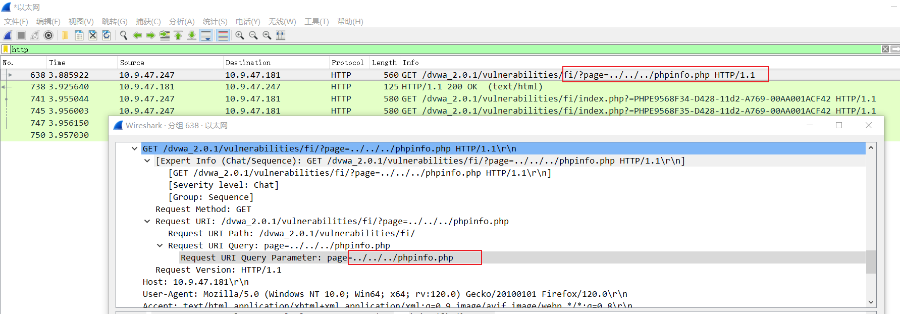Open the 电话(Y) menu
The image size is (900, 314).
(x=248, y=22)
